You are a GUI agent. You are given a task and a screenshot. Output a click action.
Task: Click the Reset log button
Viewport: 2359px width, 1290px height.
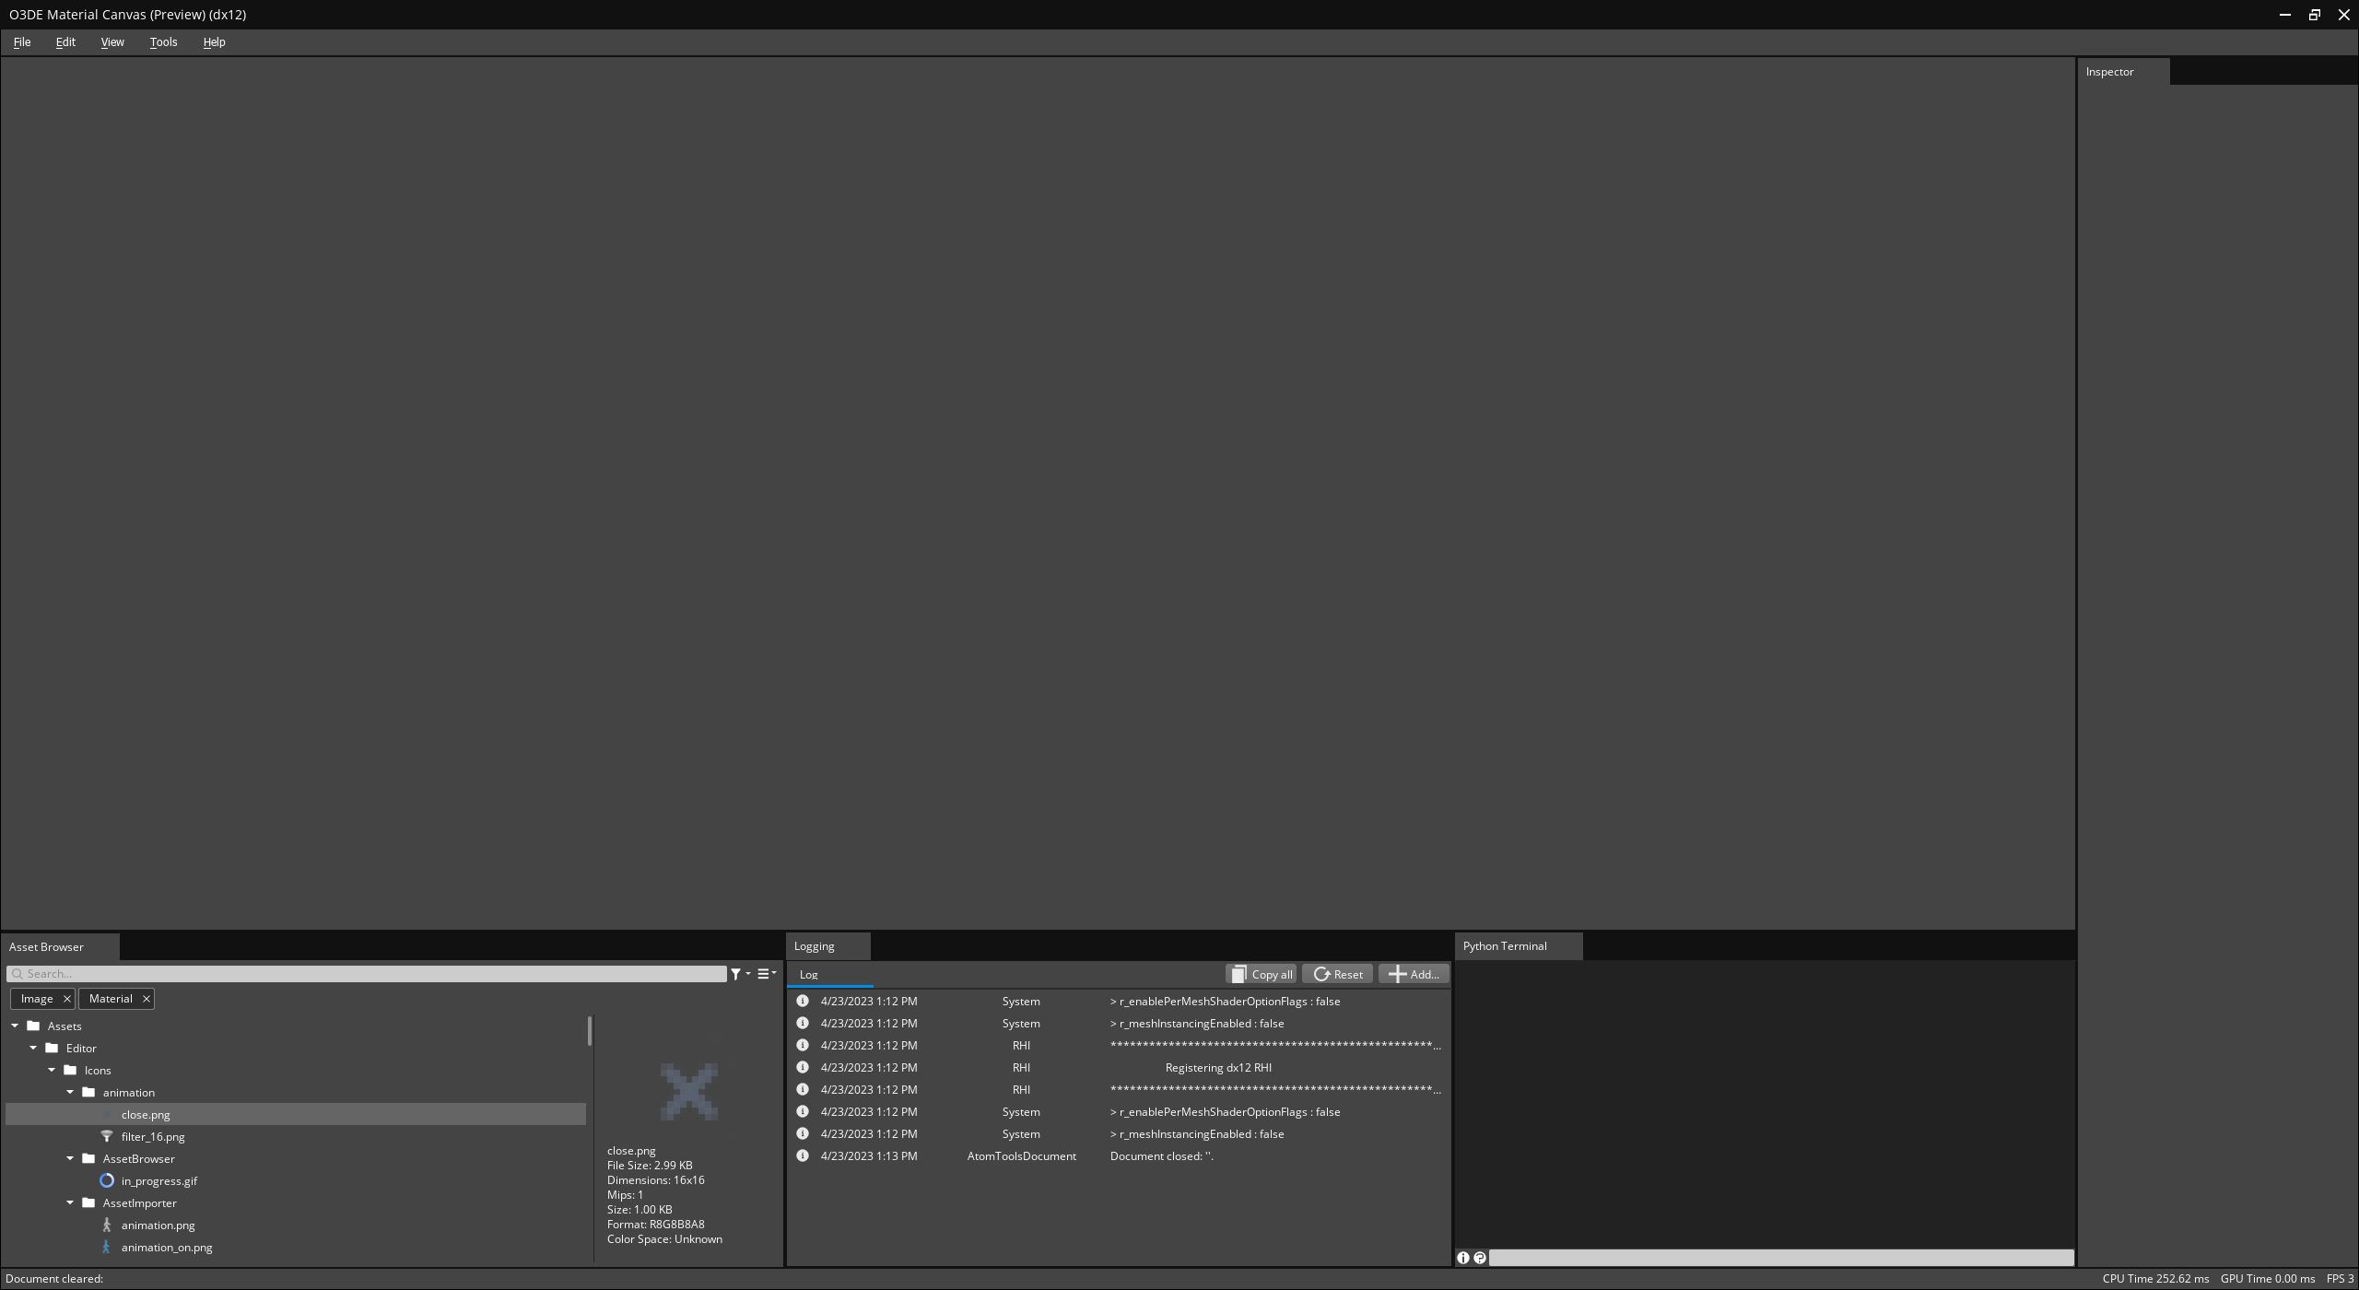[x=1337, y=975]
